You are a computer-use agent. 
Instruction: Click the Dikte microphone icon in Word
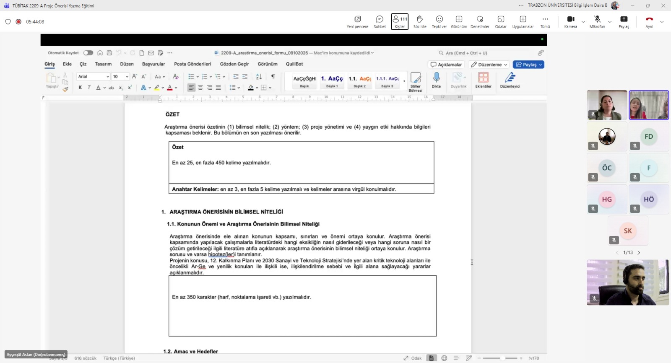click(x=436, y=80)
